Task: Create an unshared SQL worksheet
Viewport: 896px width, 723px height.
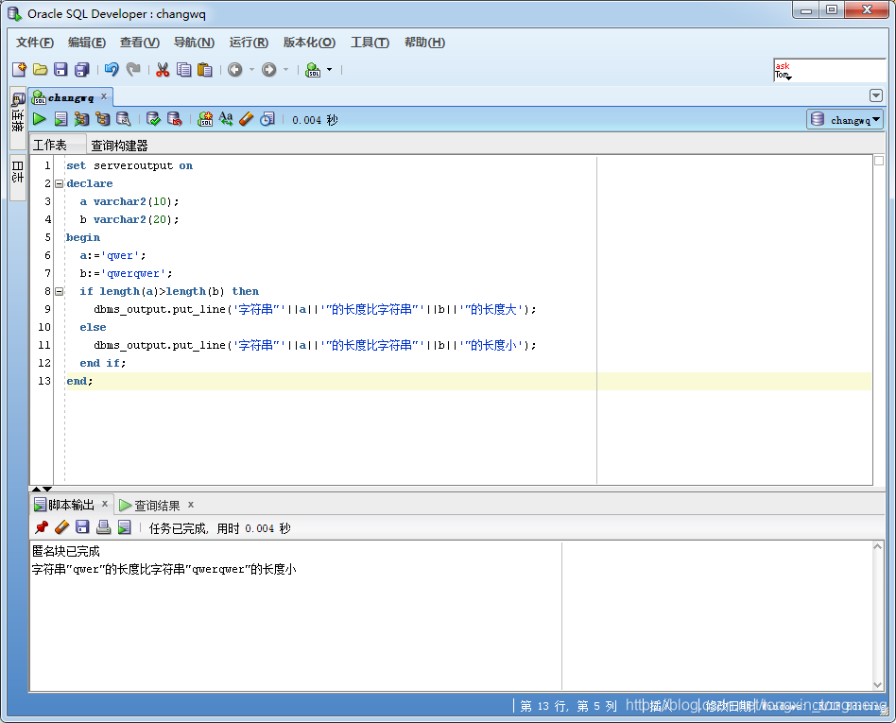Action: 206,119
